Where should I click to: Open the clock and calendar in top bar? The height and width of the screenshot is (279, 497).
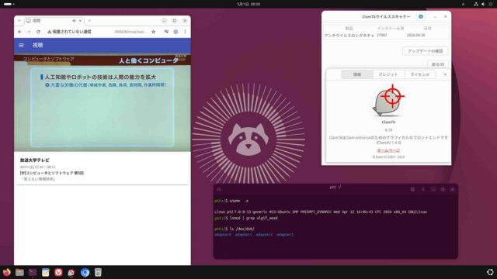[248, 4]
